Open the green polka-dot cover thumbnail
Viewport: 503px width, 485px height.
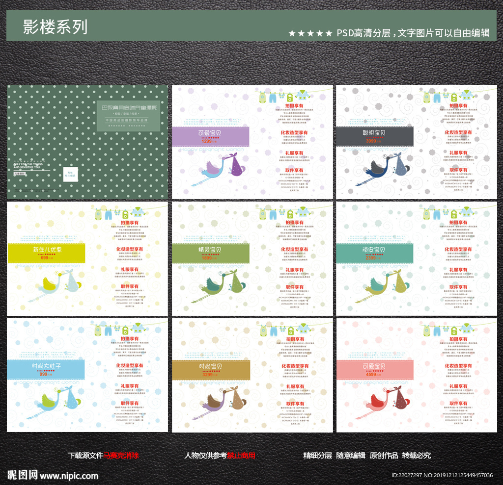tap(87, 142)
